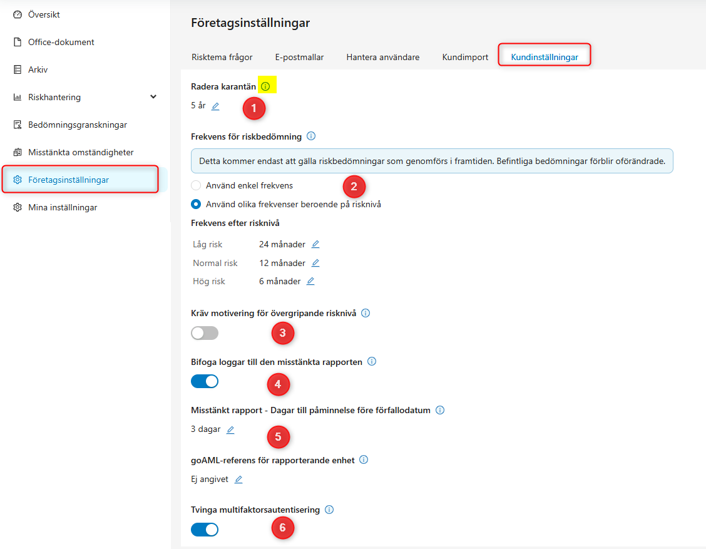706x549 pixels.
Task: Show info for Kräv motivering för övergripande risknivå
Action: (x=366, y=313)
